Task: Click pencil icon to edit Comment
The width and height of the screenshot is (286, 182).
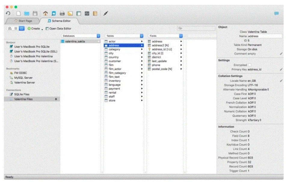Action: point(281,54)
